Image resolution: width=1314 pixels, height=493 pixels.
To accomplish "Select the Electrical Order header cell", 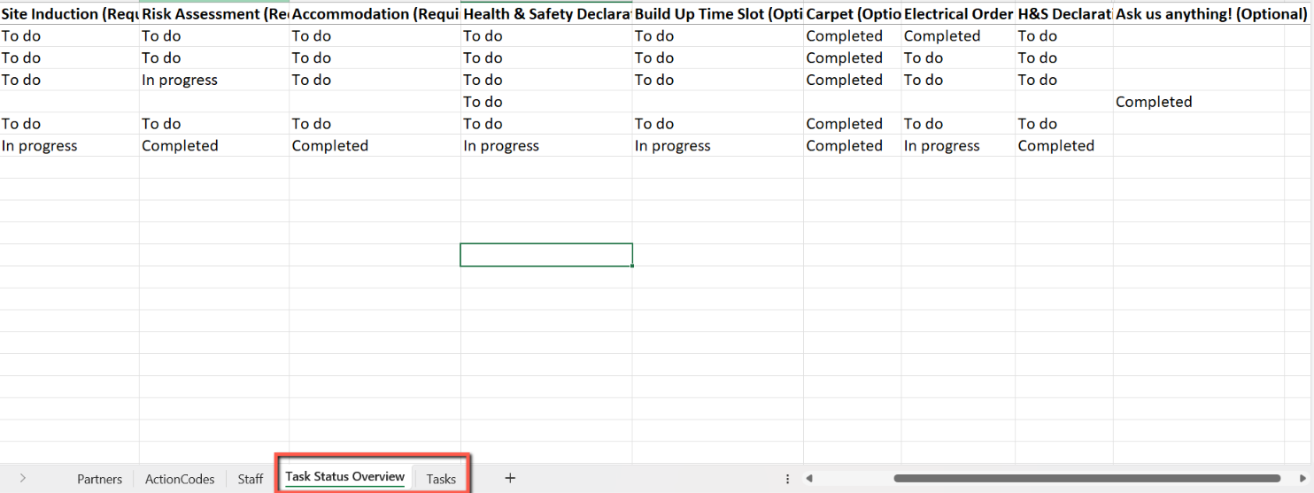I will click(959, 13).
